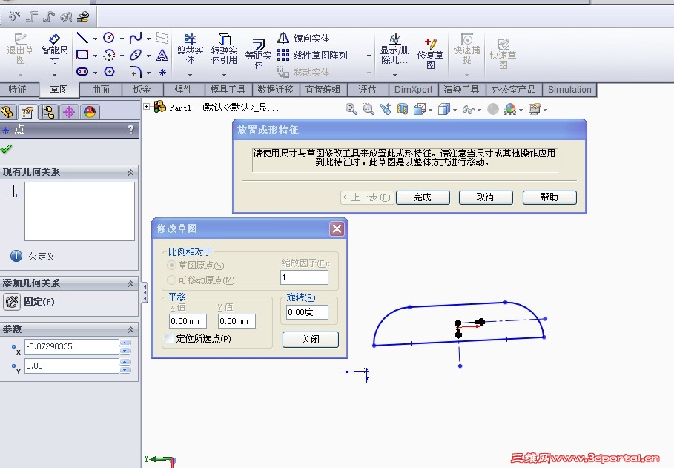Click the X 值 translation field

188,321
